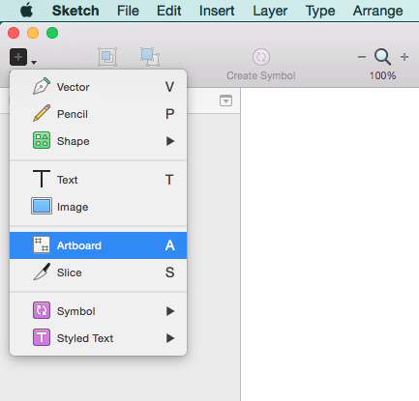This screenshot has width=419, height=401.
Task: Open the Layer menu
Action: click(x=270, y=12)
